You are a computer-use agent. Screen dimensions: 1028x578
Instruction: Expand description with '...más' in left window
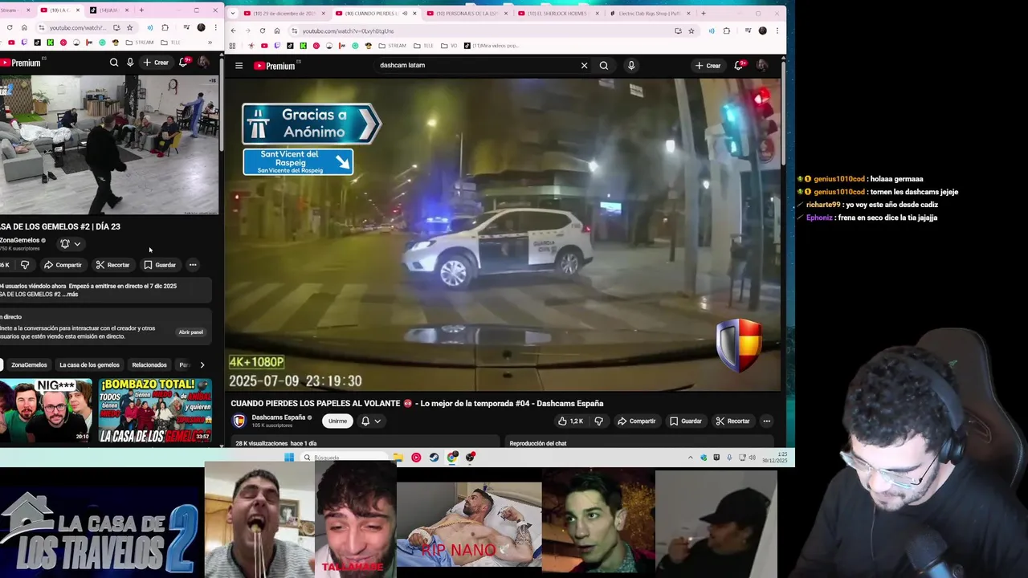coord(71,295)
